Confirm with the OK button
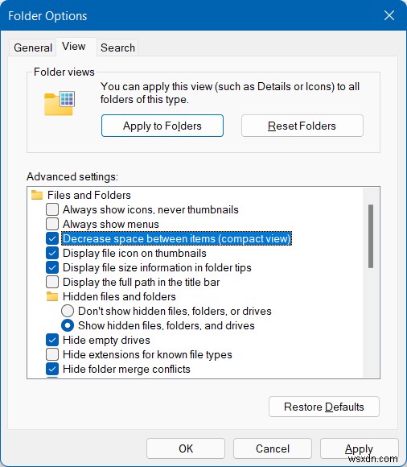The width and height of the screenshot is (407, 467). click(x=186, y=448)
